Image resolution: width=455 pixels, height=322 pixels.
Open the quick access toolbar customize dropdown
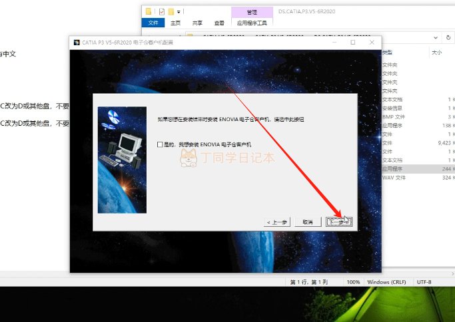[x=179, y=12]
